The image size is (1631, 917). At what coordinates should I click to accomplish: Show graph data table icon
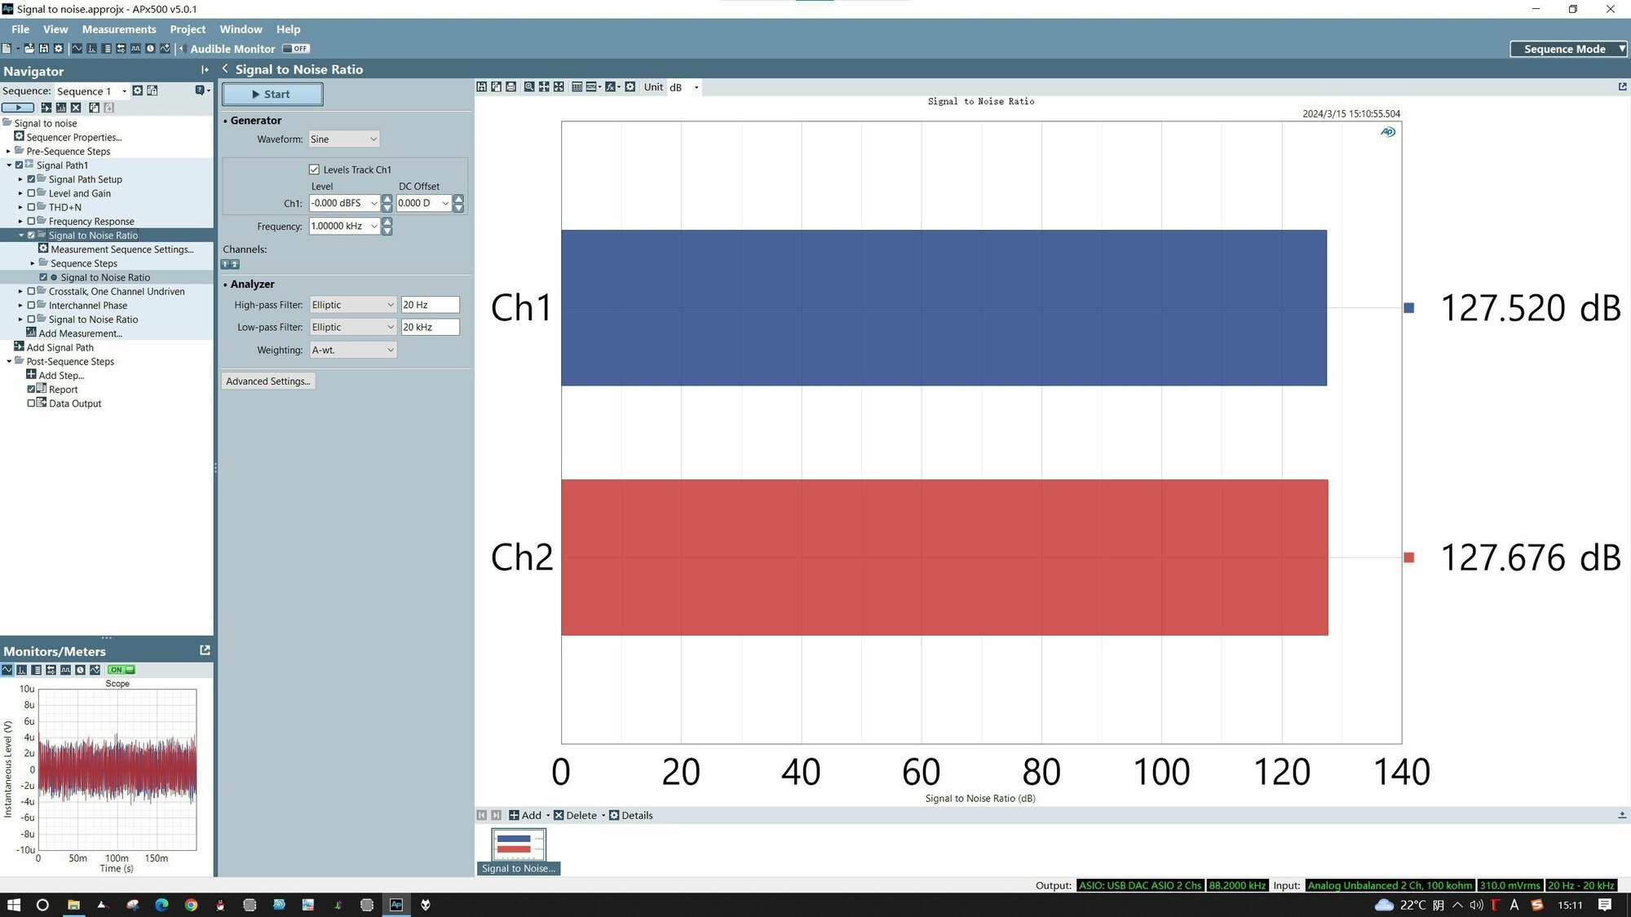click(x=577, y=87)
